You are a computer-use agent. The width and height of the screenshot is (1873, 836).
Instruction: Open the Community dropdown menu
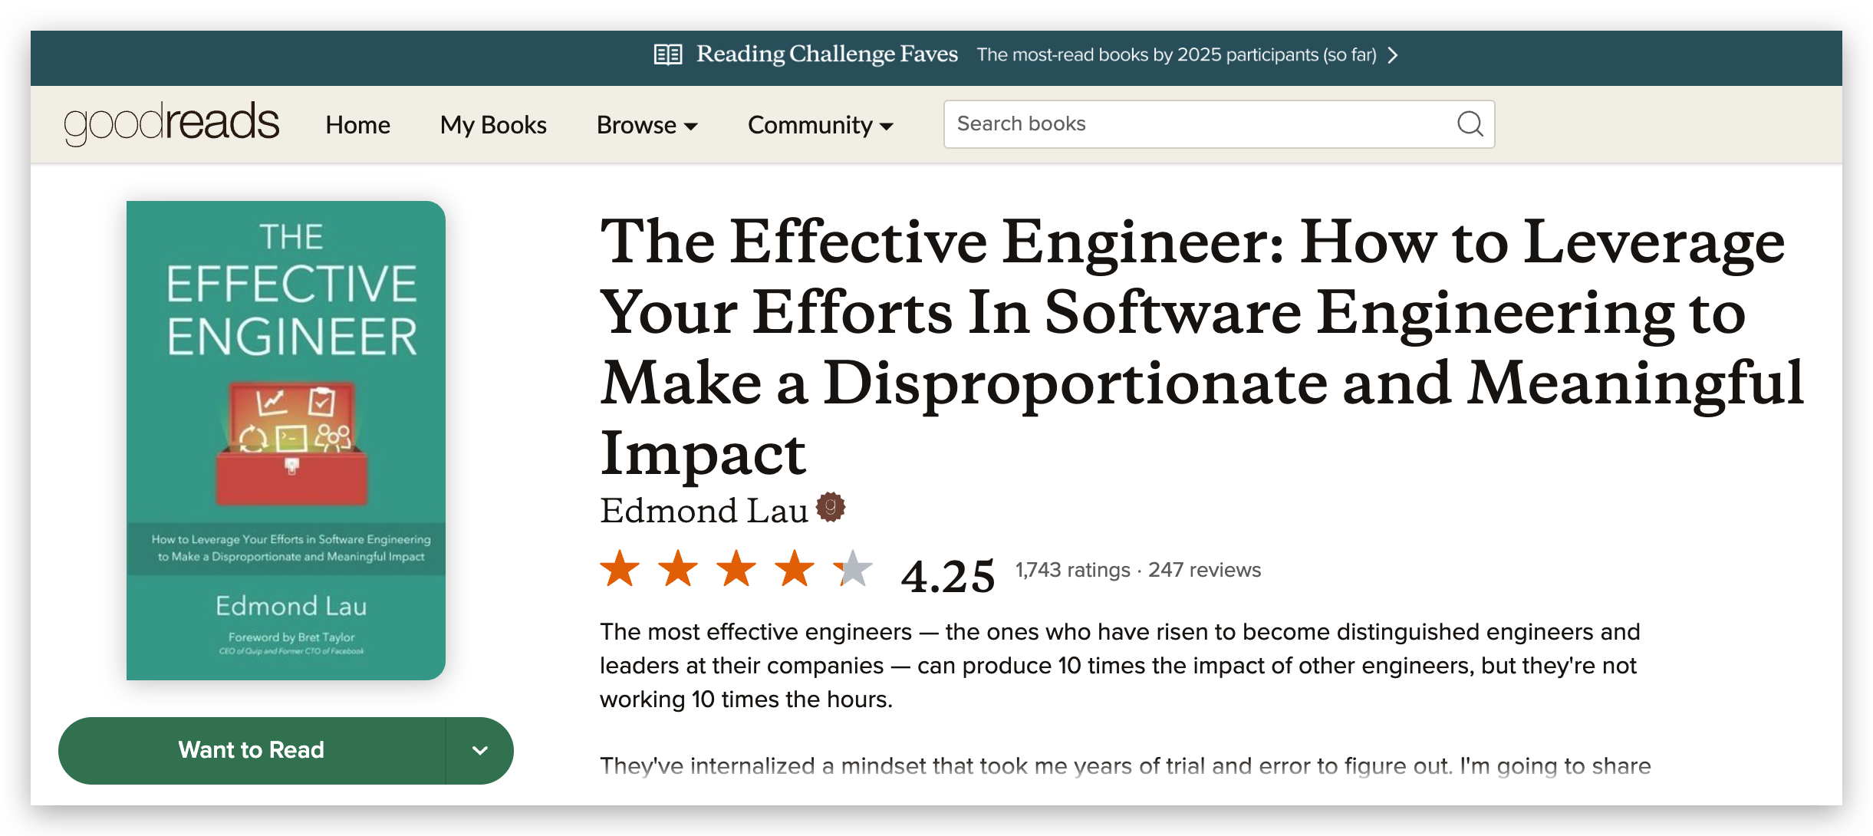(x=821, y=125)
